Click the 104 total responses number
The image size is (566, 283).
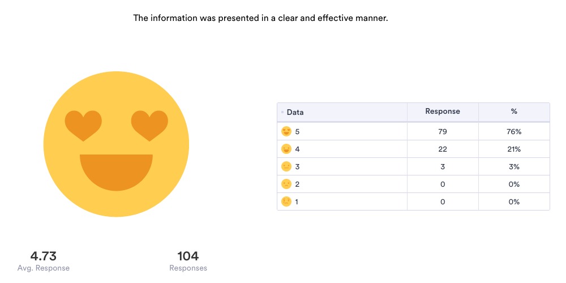[x=188, y=256]
